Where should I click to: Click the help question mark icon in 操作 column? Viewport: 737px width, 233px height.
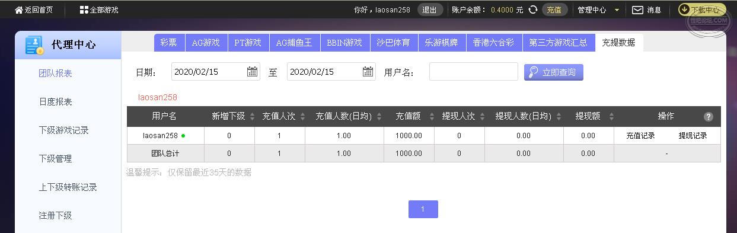tap(708, 117)
